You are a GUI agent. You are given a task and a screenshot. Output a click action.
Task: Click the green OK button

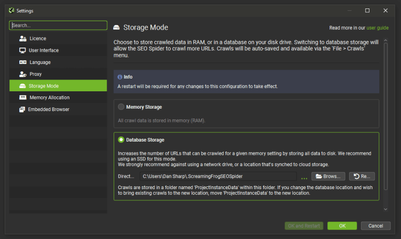(x=342, y=226)
